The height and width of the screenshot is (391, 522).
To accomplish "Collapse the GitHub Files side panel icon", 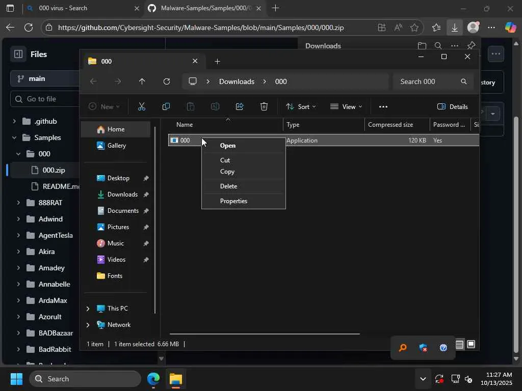I will pyautogui.click(x=18, y=54).
